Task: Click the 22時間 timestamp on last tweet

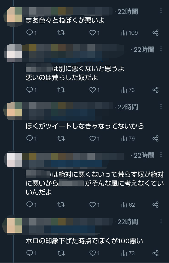Action: click(x=128, y=222)
